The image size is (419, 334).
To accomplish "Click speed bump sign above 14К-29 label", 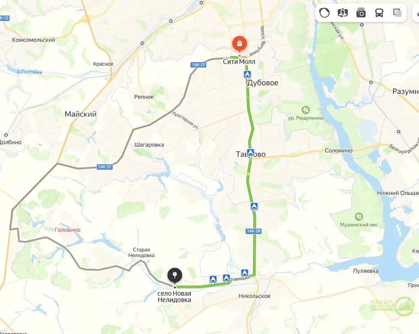I will [x=254, y=206].
